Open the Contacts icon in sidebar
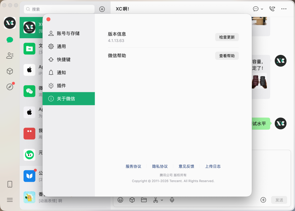295x211 pixels. click(10, 55)
